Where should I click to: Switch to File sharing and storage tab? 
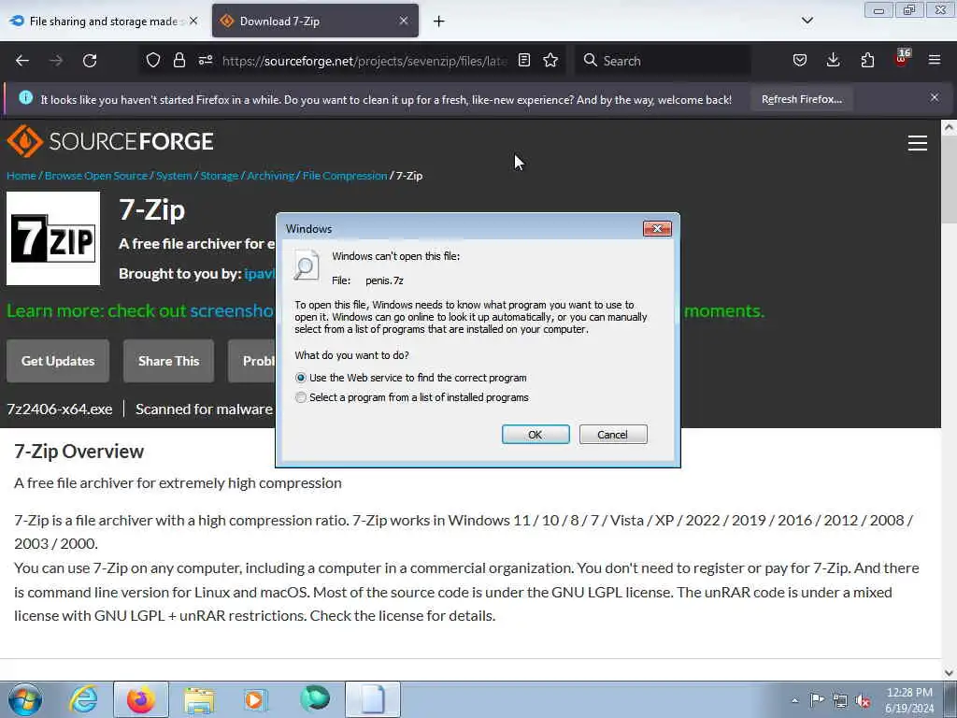point(104,21)
